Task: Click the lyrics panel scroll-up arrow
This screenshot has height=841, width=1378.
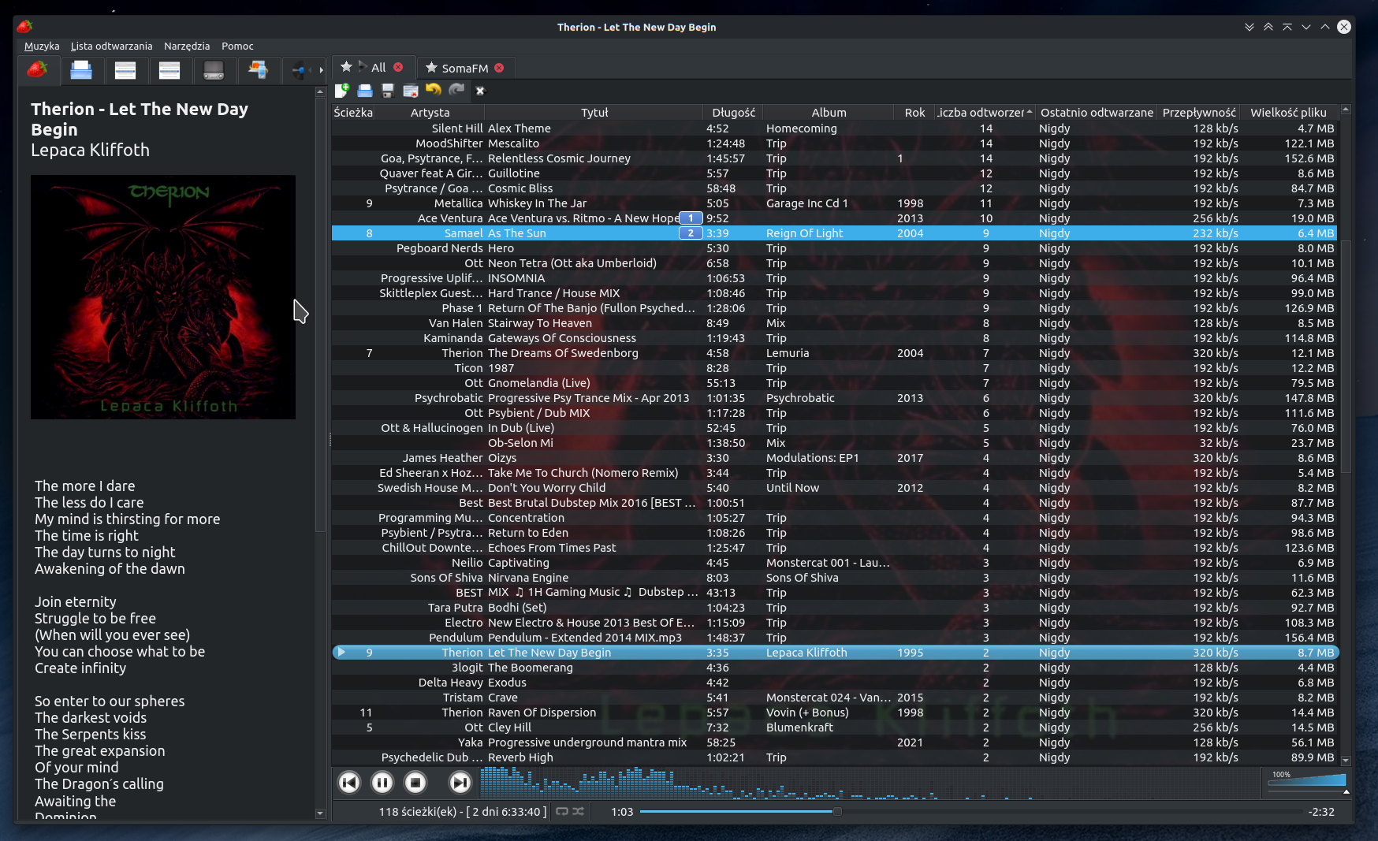Action: 320,91
